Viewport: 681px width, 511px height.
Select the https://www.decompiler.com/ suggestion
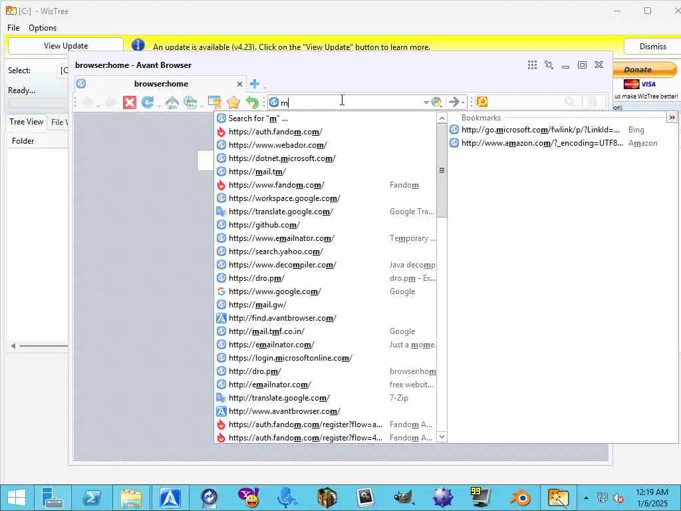(x=326, y=265)
